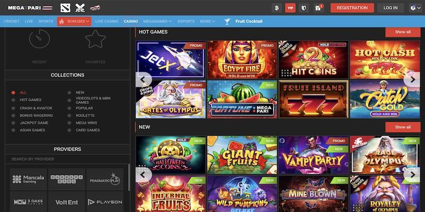Open the gift box bonuses icon
This screenshot has width=425, height=212.
click(318, 8)
